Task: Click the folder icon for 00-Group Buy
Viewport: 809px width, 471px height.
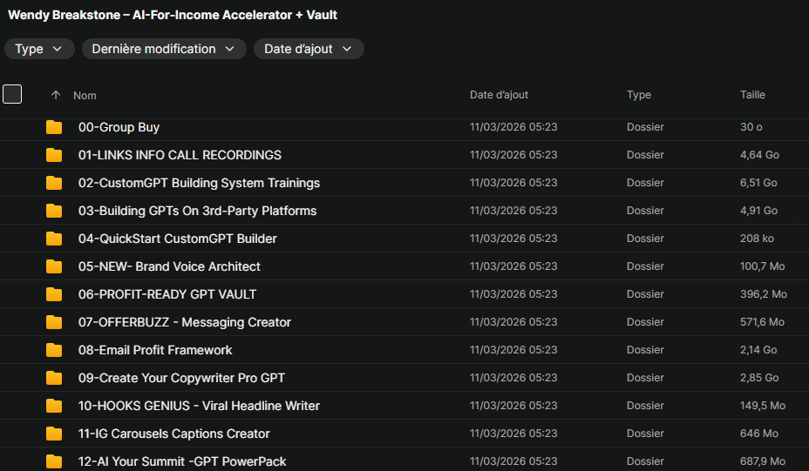Action: point(54,127)
